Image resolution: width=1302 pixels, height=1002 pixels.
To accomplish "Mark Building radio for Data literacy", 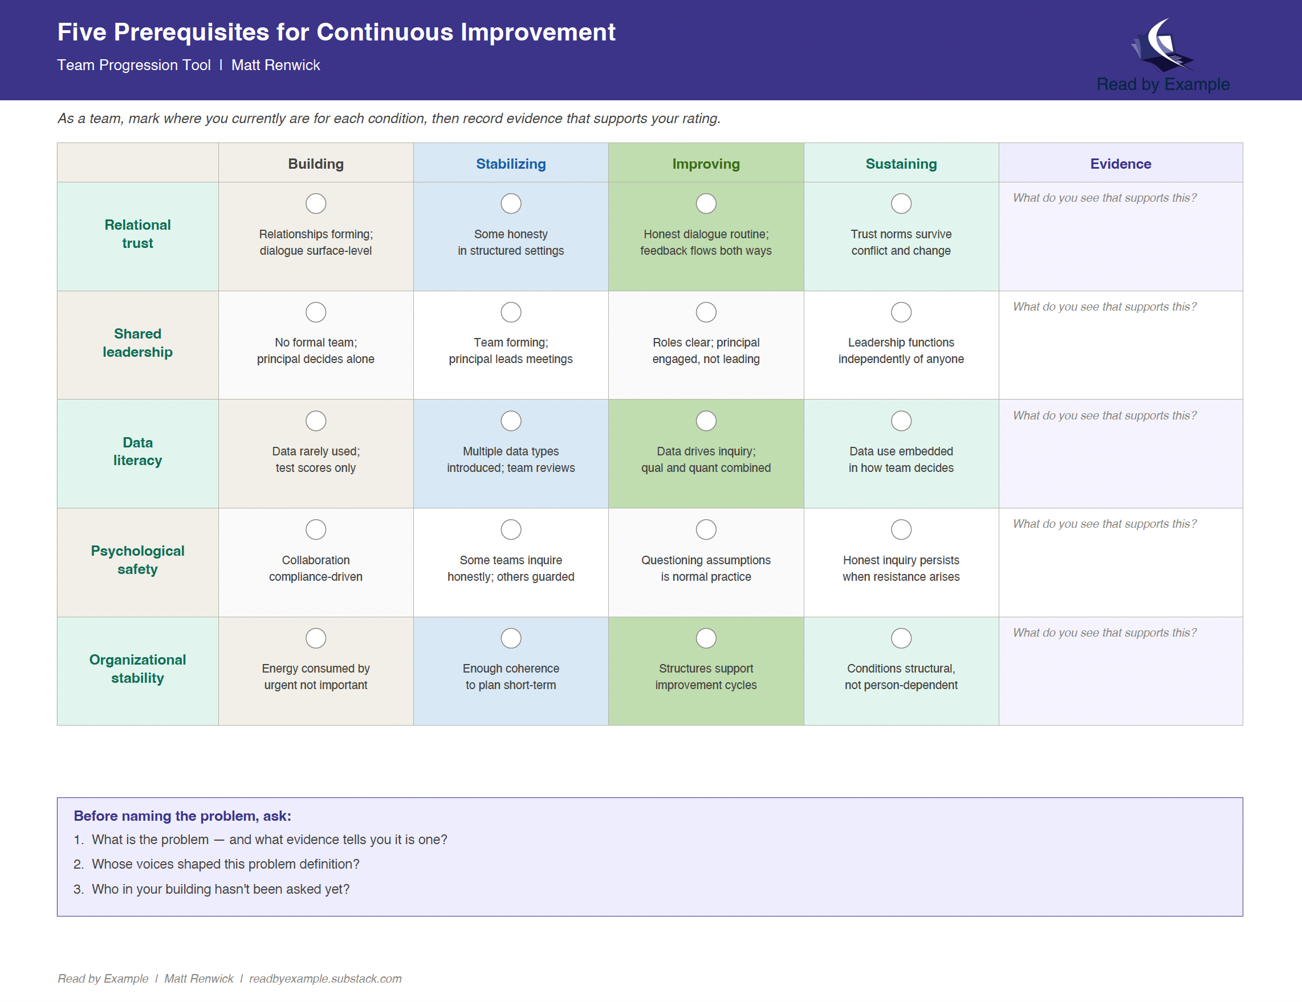I will coord(315,421).
